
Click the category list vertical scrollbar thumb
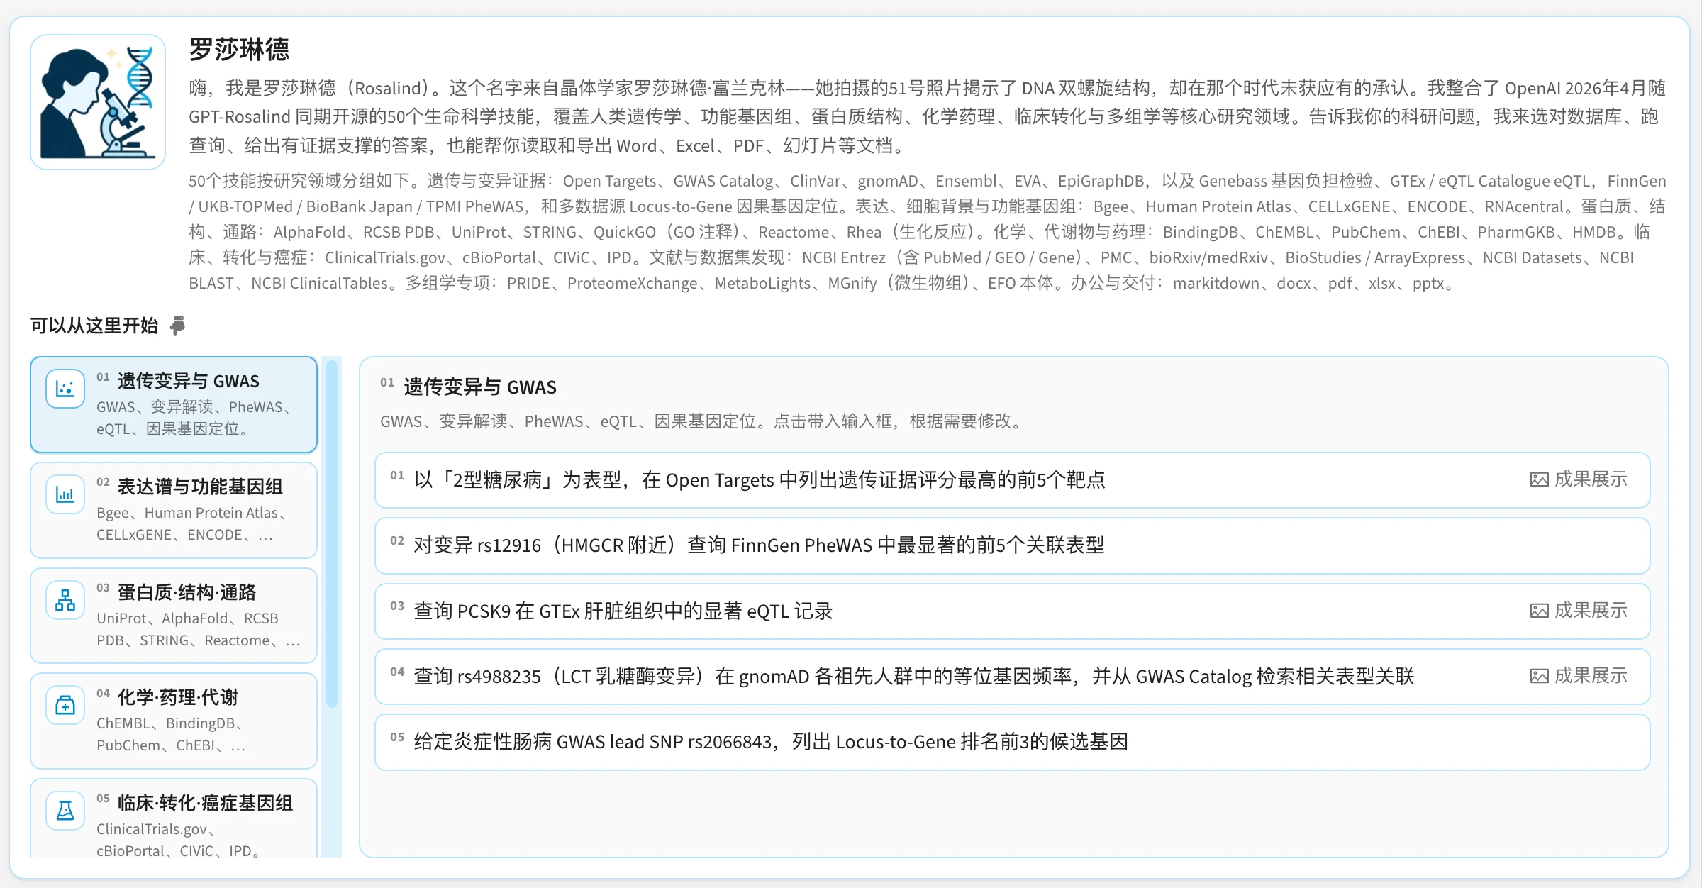coord(331,534)
